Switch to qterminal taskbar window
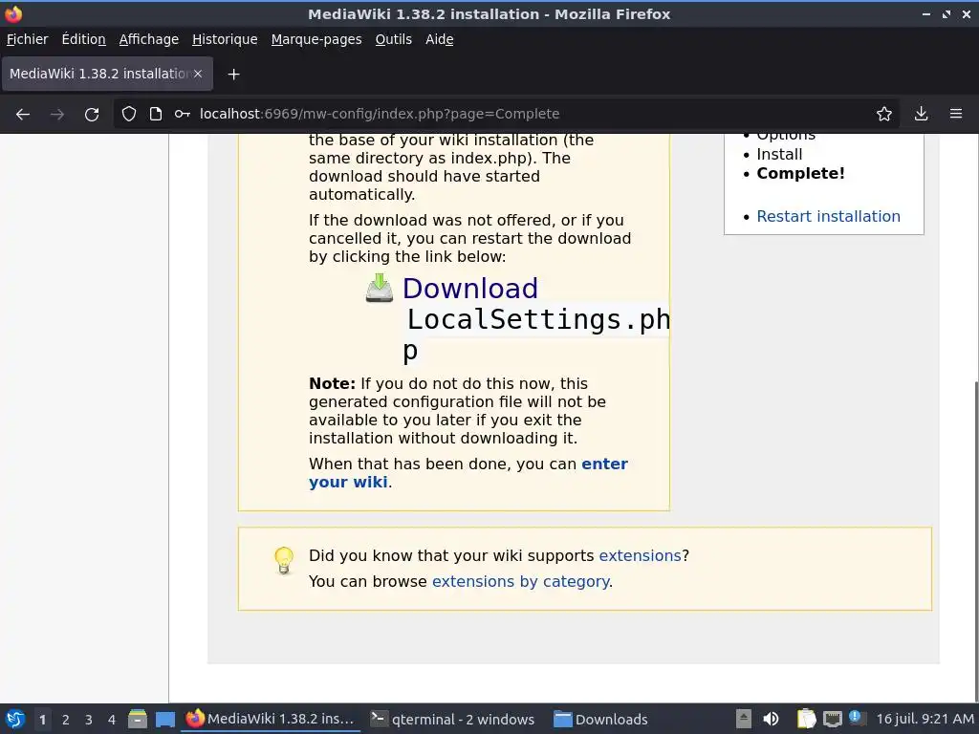 pos(452,719)
